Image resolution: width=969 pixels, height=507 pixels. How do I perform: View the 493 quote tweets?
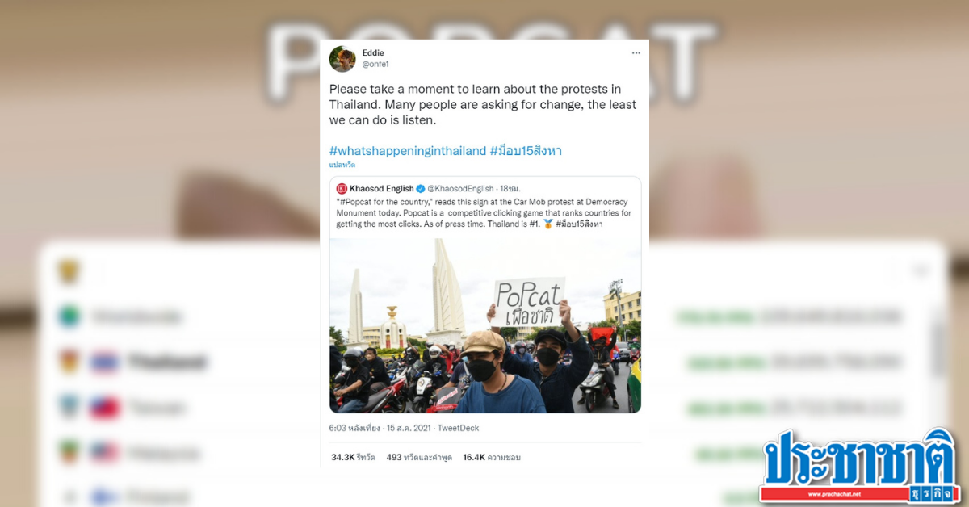(x=419, y=457)
